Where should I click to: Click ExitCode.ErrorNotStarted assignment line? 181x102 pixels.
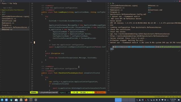[x=66, y=21]
